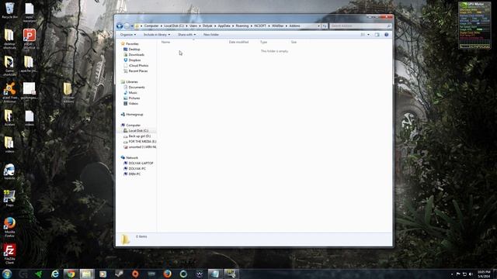Select the avast! Free Antivirus desktop icon
The width and height of the screenshot is (497, 279).
point(9,92)
